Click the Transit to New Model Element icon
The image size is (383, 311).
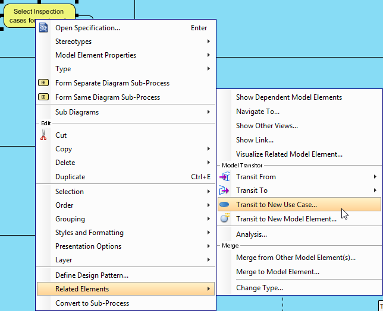point(225,218)
